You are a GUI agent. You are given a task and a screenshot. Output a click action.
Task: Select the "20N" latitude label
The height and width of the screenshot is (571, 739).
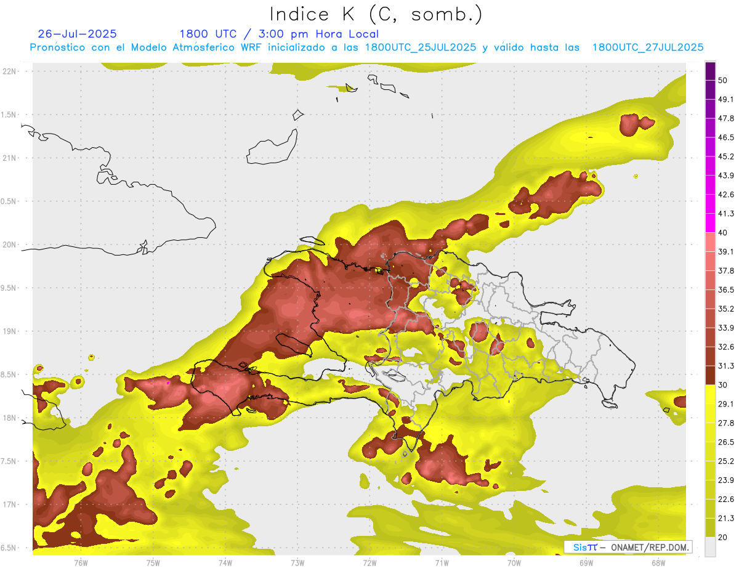coord(10,245)
